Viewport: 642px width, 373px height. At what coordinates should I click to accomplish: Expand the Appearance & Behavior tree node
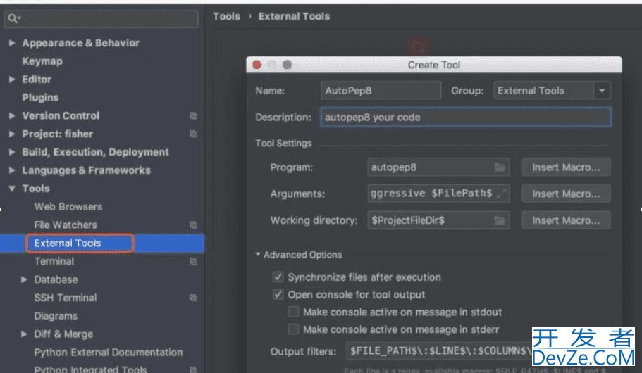click(12, 42)
